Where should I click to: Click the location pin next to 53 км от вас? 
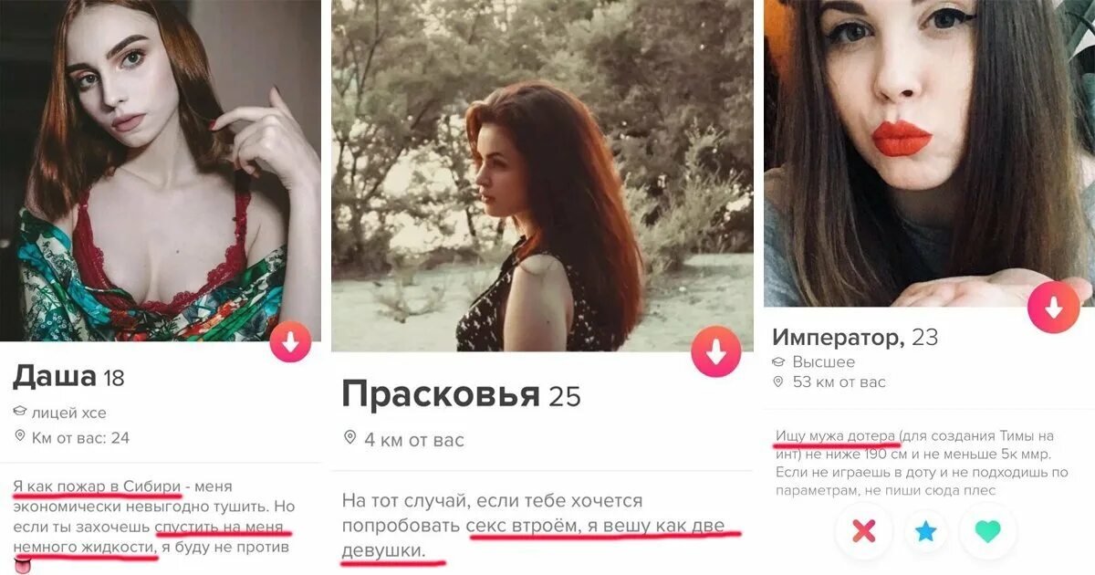pos(778,382)
